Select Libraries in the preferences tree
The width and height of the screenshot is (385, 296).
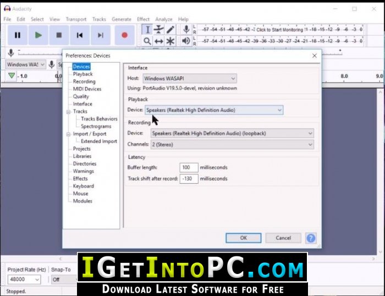(x=82, y=156)
